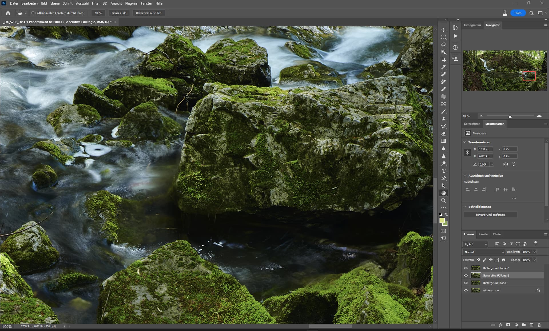
Task: Collapse the Schnellaktionen section
Action: tap(465, 207)
